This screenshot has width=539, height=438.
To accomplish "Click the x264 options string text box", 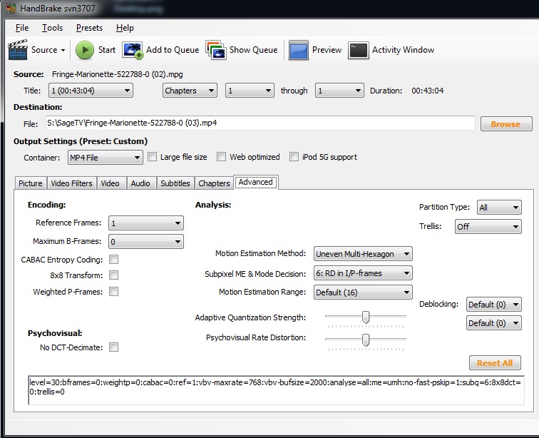I will click(x=276, y=390).
